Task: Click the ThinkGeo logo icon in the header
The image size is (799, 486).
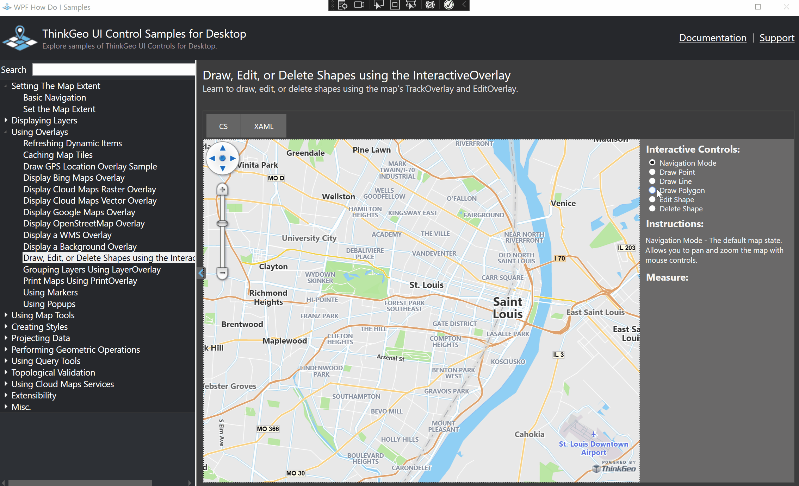Action: [20, 38]
